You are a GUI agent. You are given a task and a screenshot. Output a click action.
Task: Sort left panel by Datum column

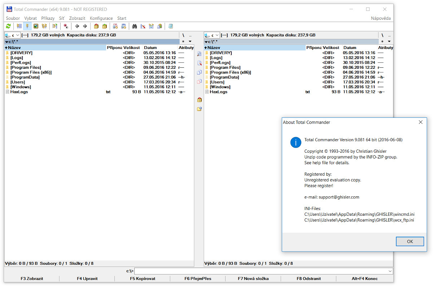coord(160,48)
